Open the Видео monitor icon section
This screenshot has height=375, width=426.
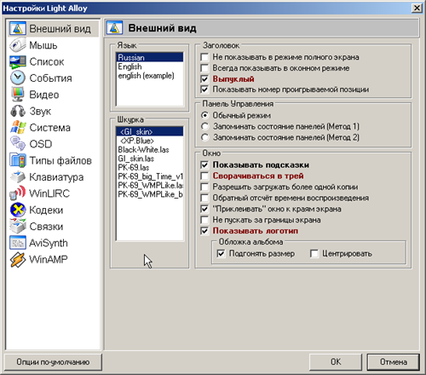tap(18, 95)
